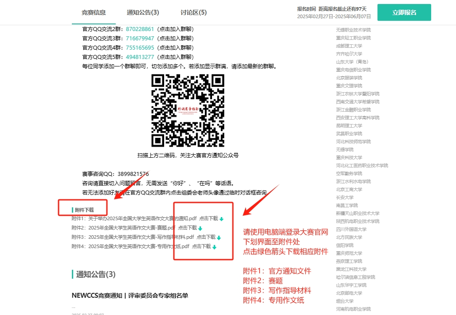Viewport: 456px width, 315px height.
Task: Click the 立即报名 registration button
Action: click(x=404, y=12)
